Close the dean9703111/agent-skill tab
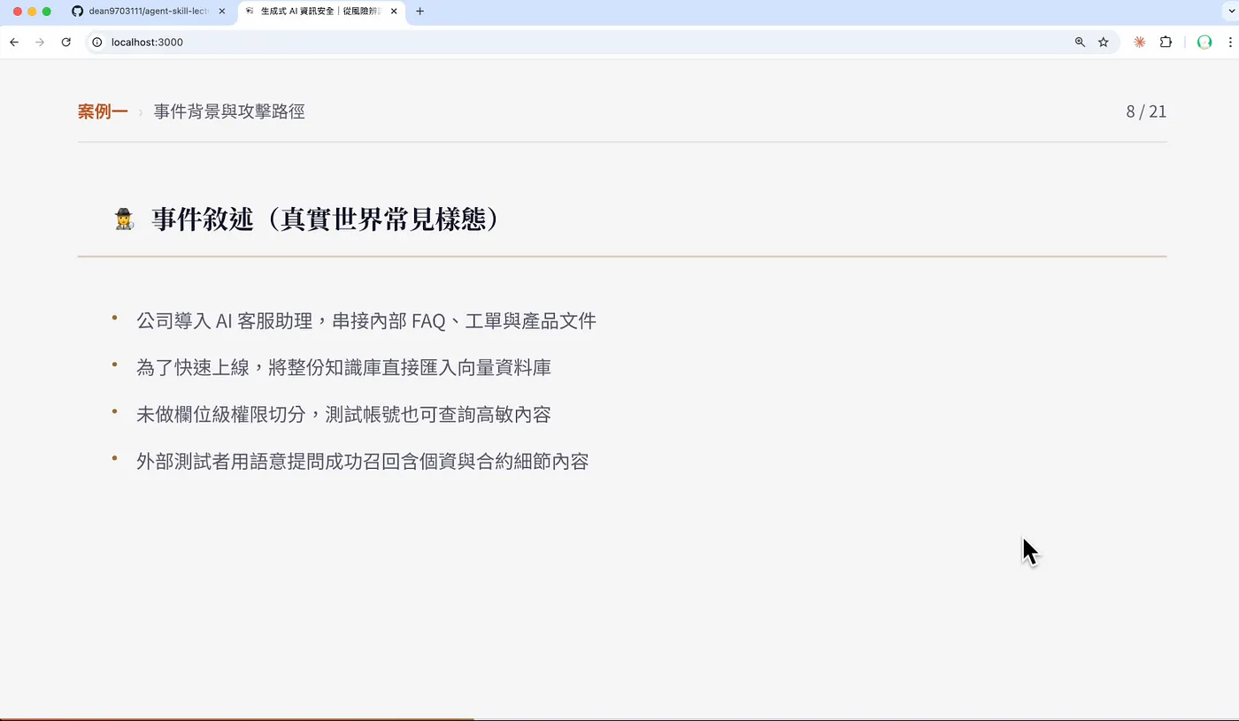This screenshot has height=721, width=1239. pos(222,12)
